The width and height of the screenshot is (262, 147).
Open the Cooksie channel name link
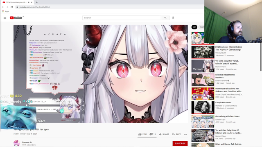click(26, 143)
